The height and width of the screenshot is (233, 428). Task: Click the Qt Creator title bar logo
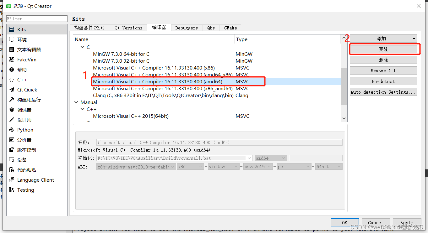coord(9,6)
